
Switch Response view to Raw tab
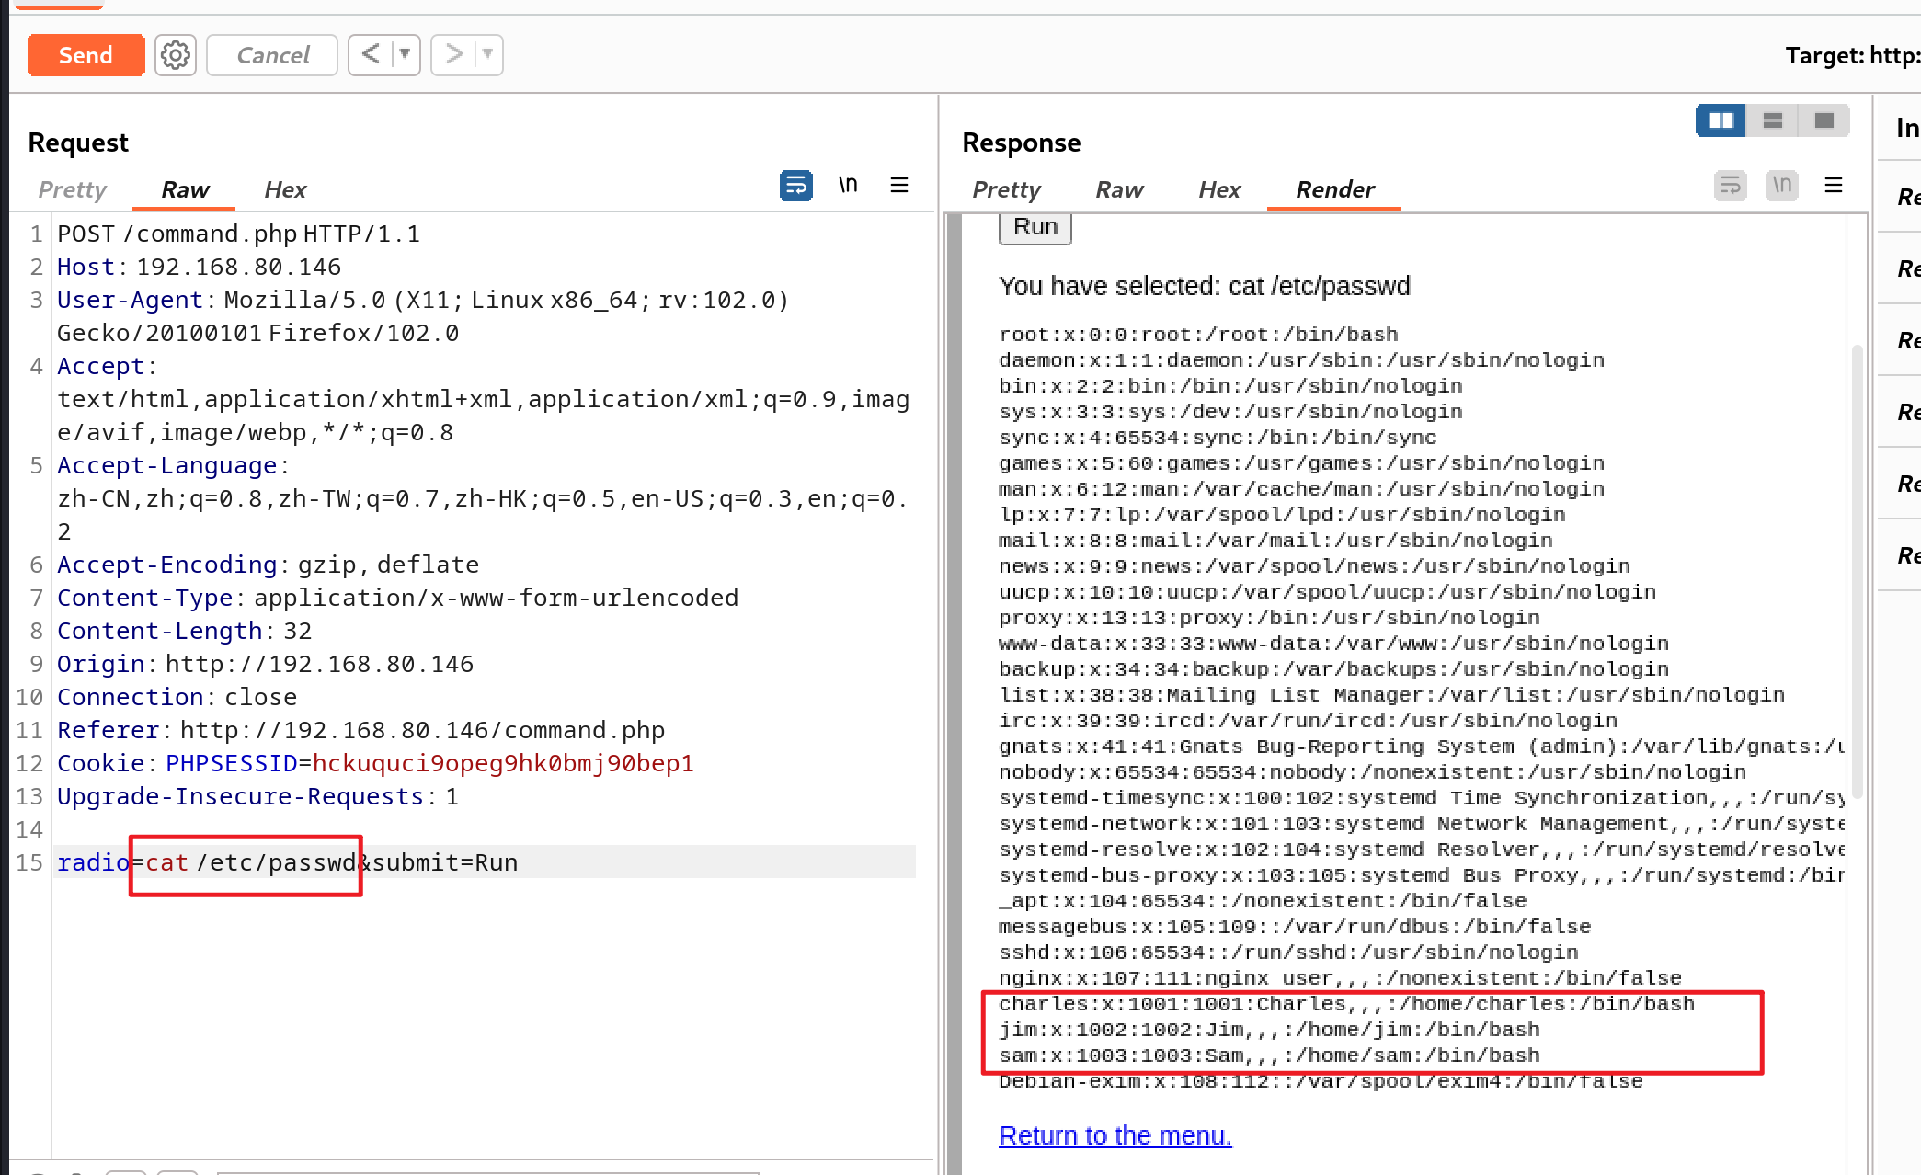click(1119, 189)
